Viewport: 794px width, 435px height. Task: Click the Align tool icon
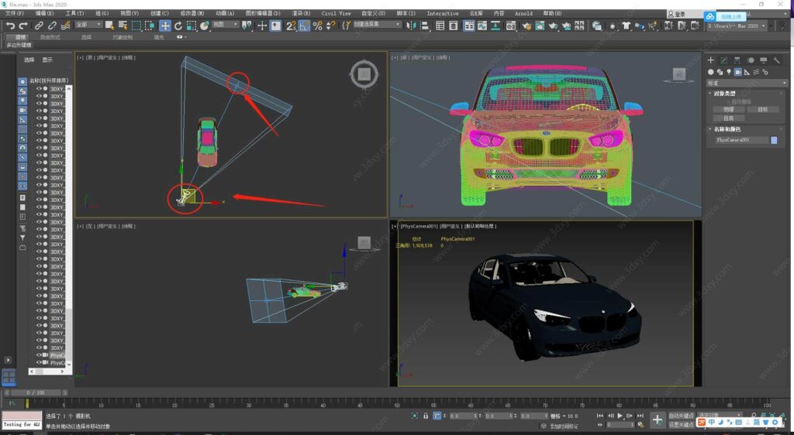(x=425, y=26)
